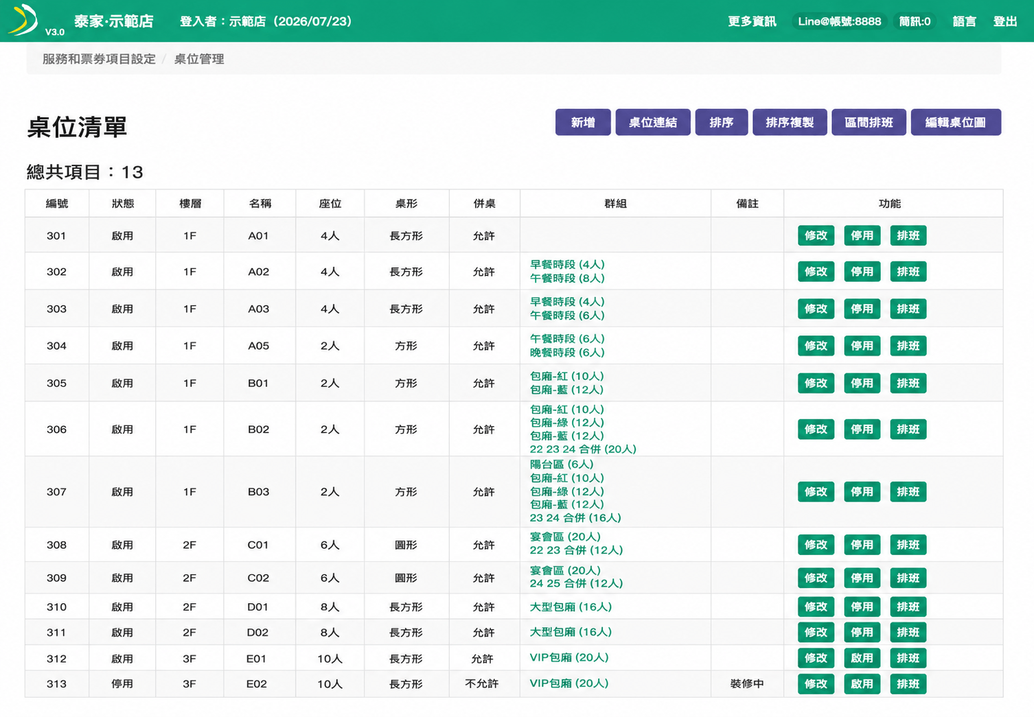1034x717 pixels.
Task: Click 排班 for table 301
Action: pyautogui.click(x=908, y=235)
